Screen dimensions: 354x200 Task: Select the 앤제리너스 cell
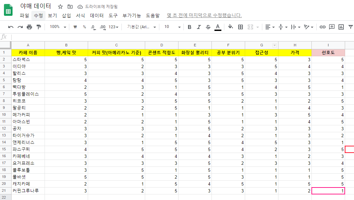(x=28, y=142)
